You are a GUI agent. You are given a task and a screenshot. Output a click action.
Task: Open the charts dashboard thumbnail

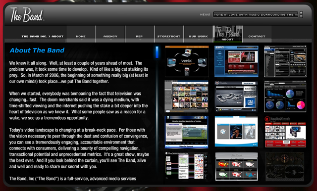click(x=285, y=96)
